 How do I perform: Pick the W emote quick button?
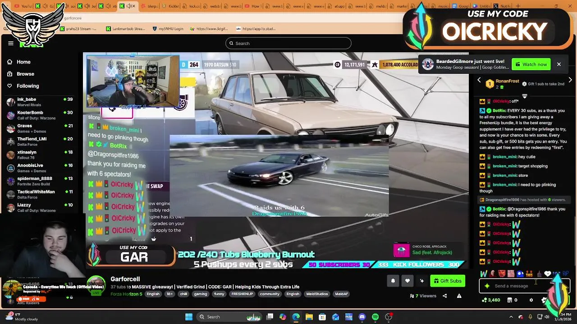point(484,274)
